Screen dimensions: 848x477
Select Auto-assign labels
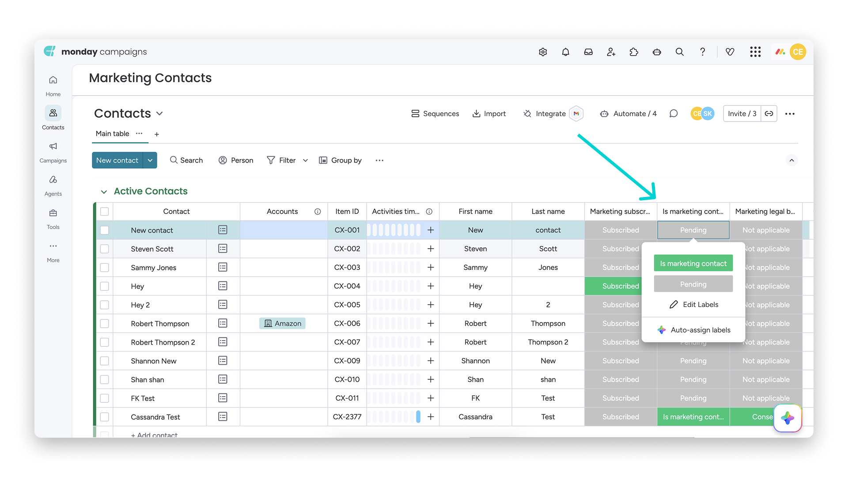(x=693, y=330)
